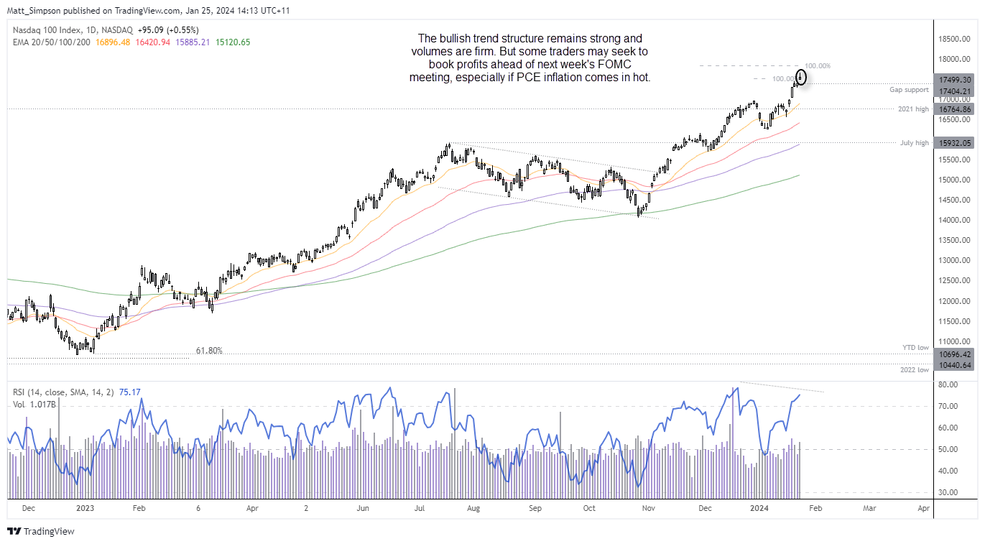This screenshot has height=544, width=985.
Task: Select the July high line label
Action: coord(915,143)
